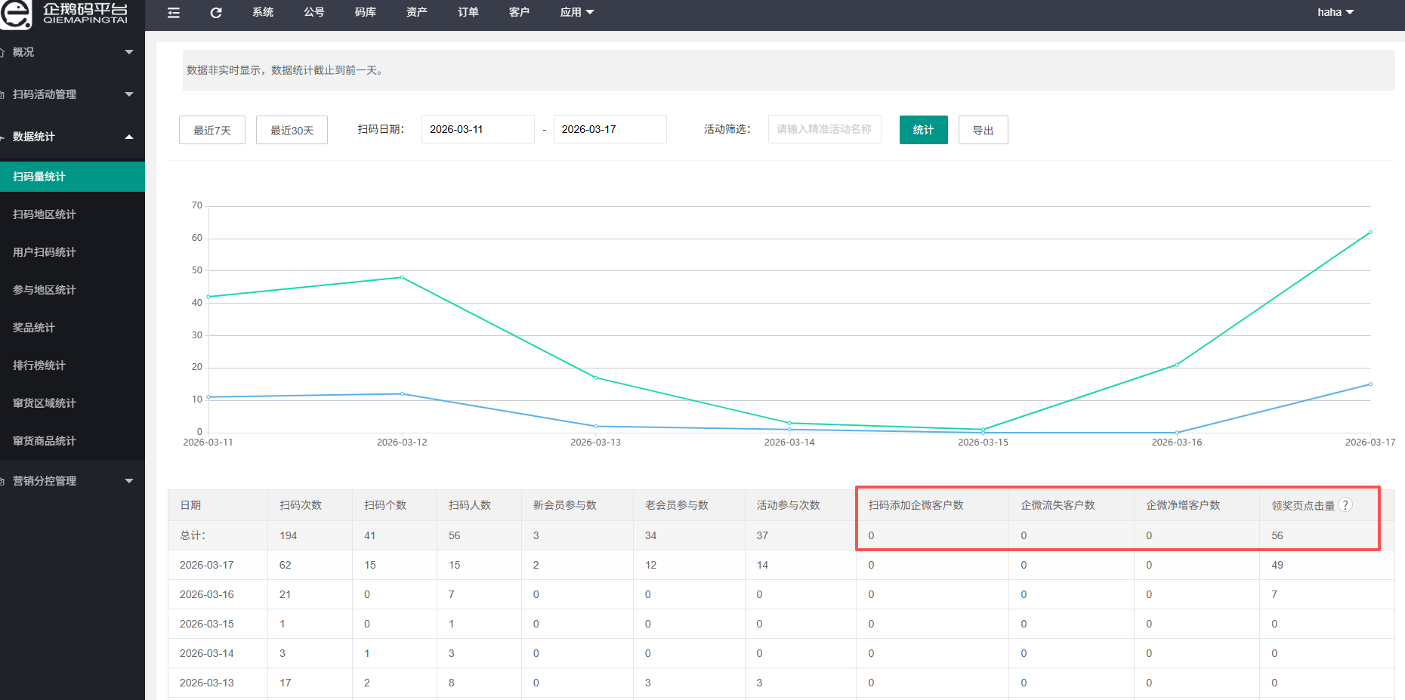This screenshot has width=1405, height=700.
Task: Open the haha user dropdown
Action: pos(1335,13)
